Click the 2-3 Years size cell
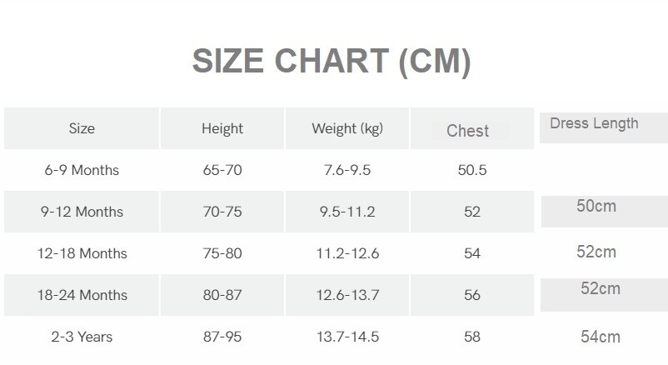 [82, 337]
